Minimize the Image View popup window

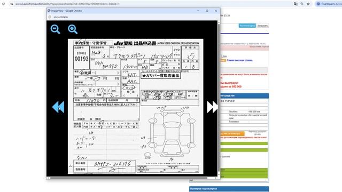(198, 11)
